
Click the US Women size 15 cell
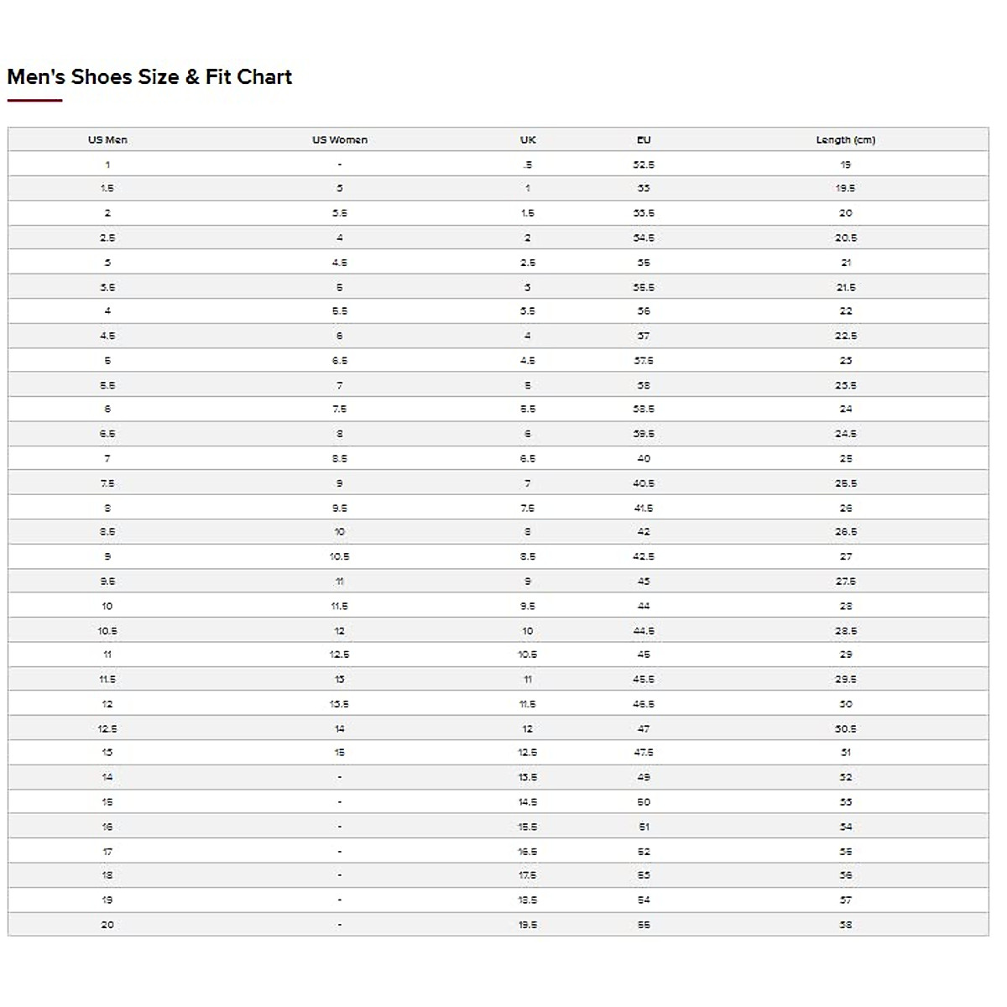coord(340,753)
